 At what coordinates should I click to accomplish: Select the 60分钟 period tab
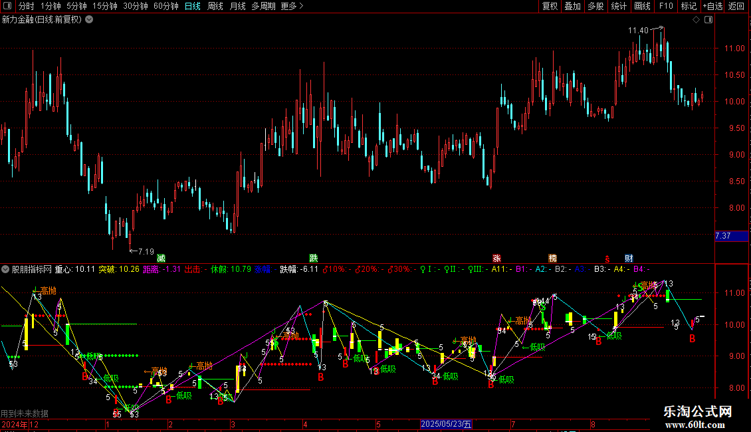click(x=166, y=6)
